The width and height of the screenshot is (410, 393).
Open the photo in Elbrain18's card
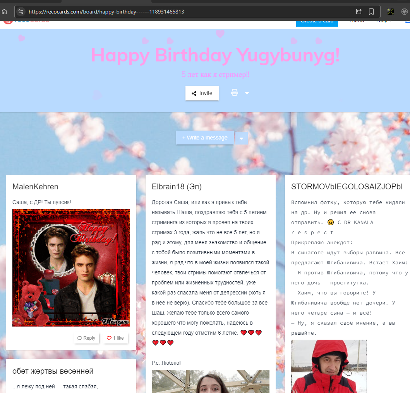coord(211,381)
